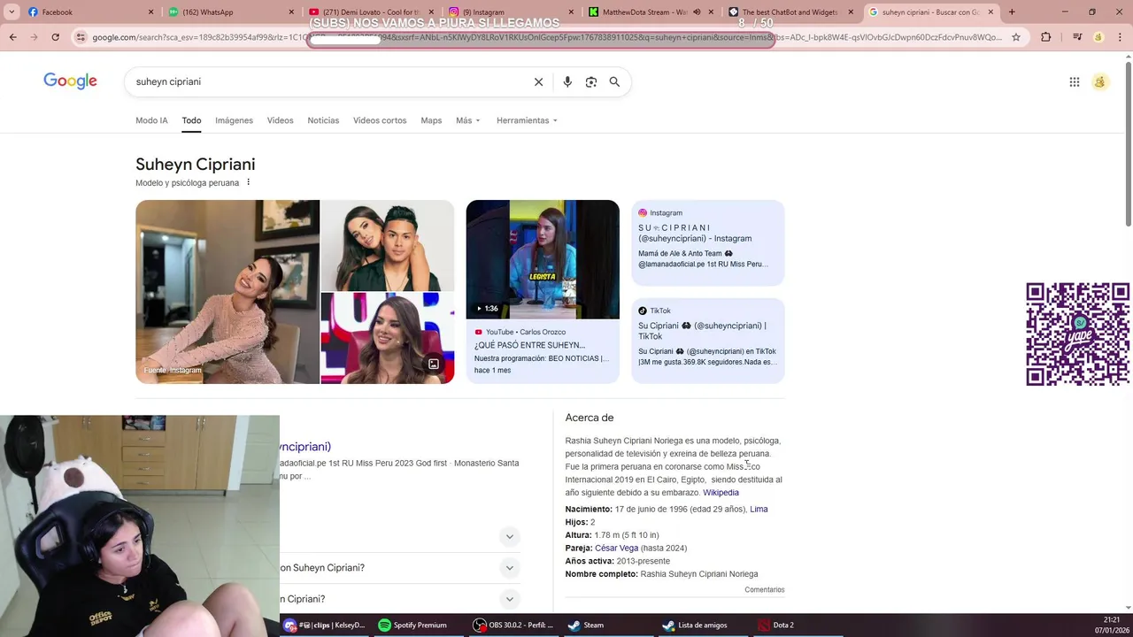The height and width of the screenshot is (637, 1133).
Task: Mute the MatthewDota Stream tab audio icon
Action: tap(697, 12)
